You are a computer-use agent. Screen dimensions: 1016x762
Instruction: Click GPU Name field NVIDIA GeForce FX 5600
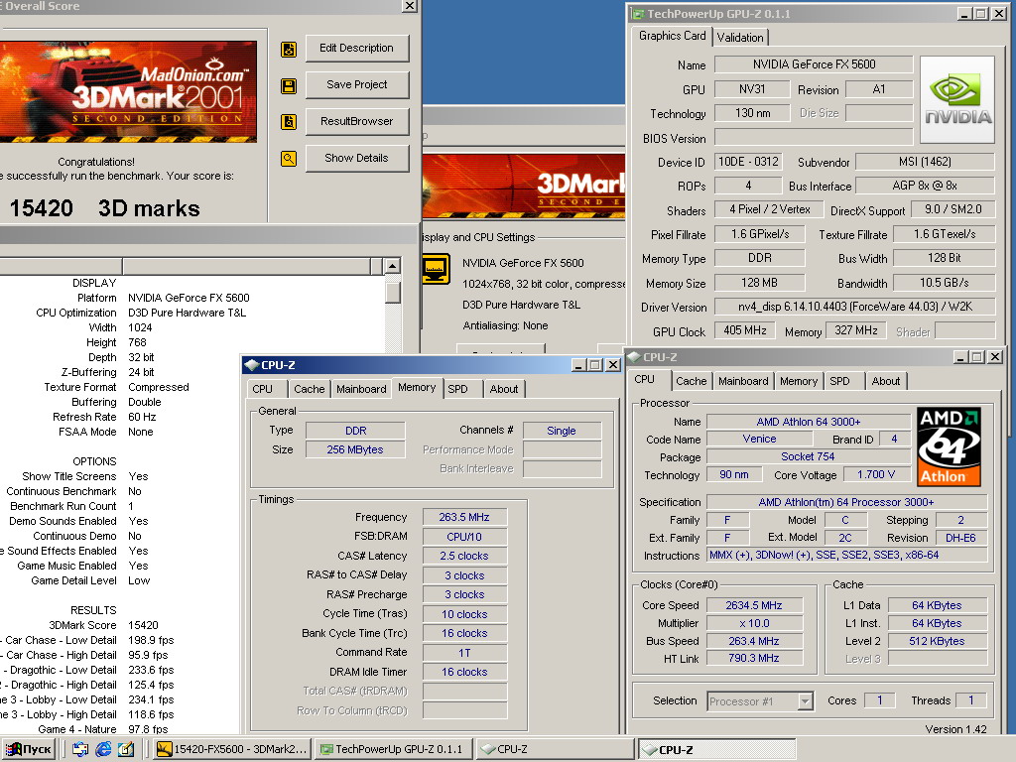pyautogui.click(x=814, y=64)
